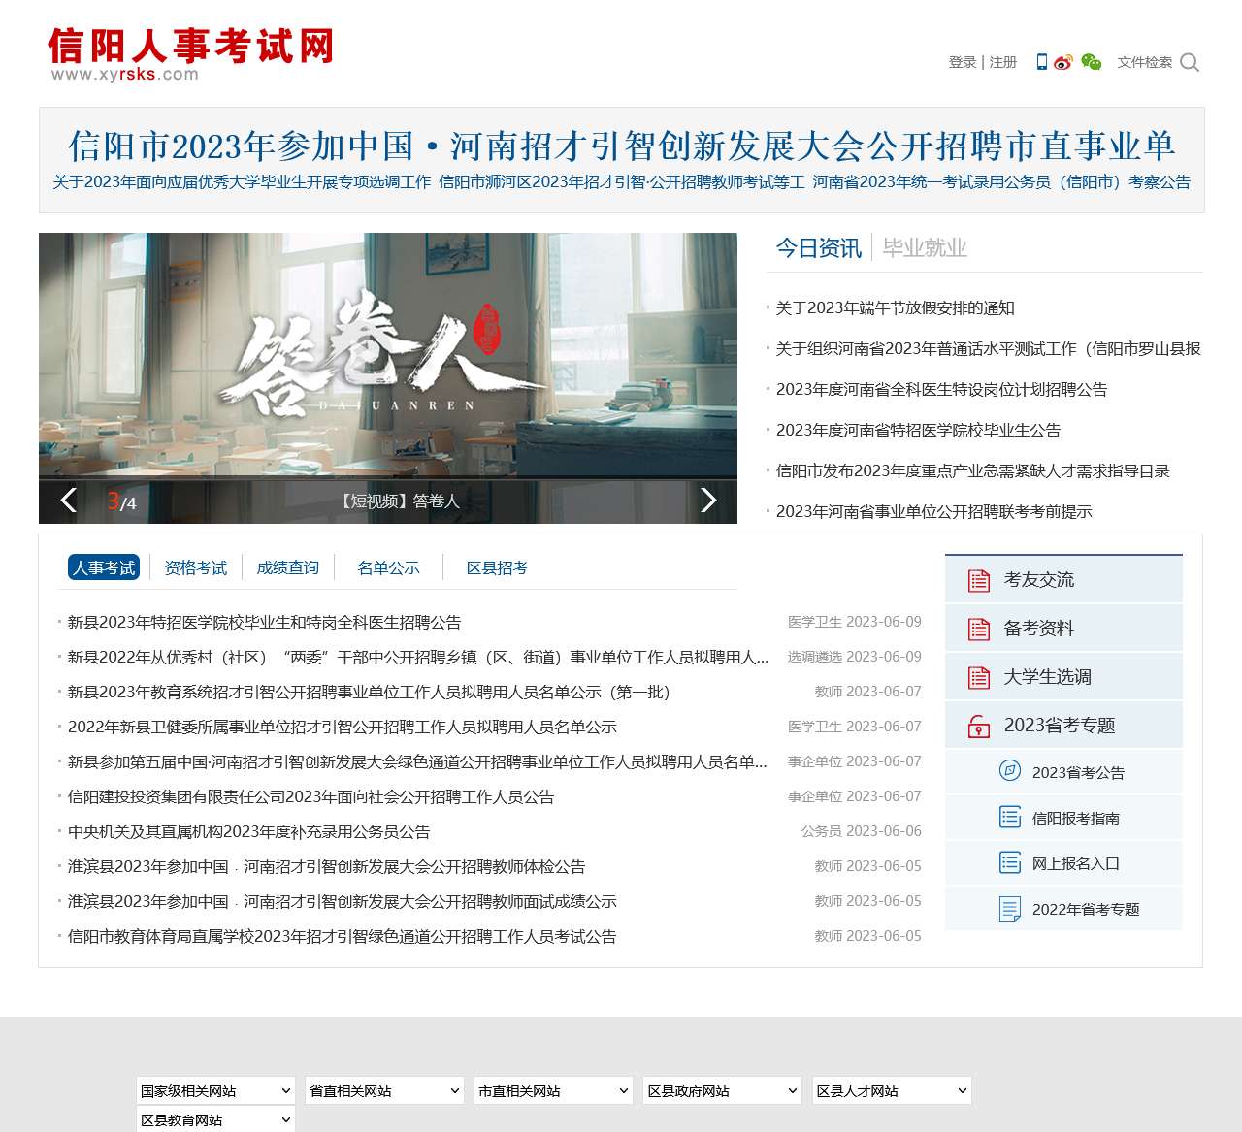Open 关于2023年面向应届优秀大学毕业生 announcement link
The width and height of the screenshot is (1242, 1132).
[242, 181]
